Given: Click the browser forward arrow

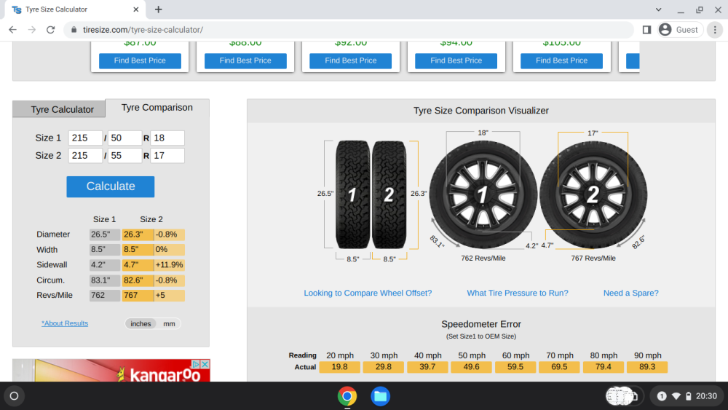Looking at the screenshot, I should pos(31,30).
